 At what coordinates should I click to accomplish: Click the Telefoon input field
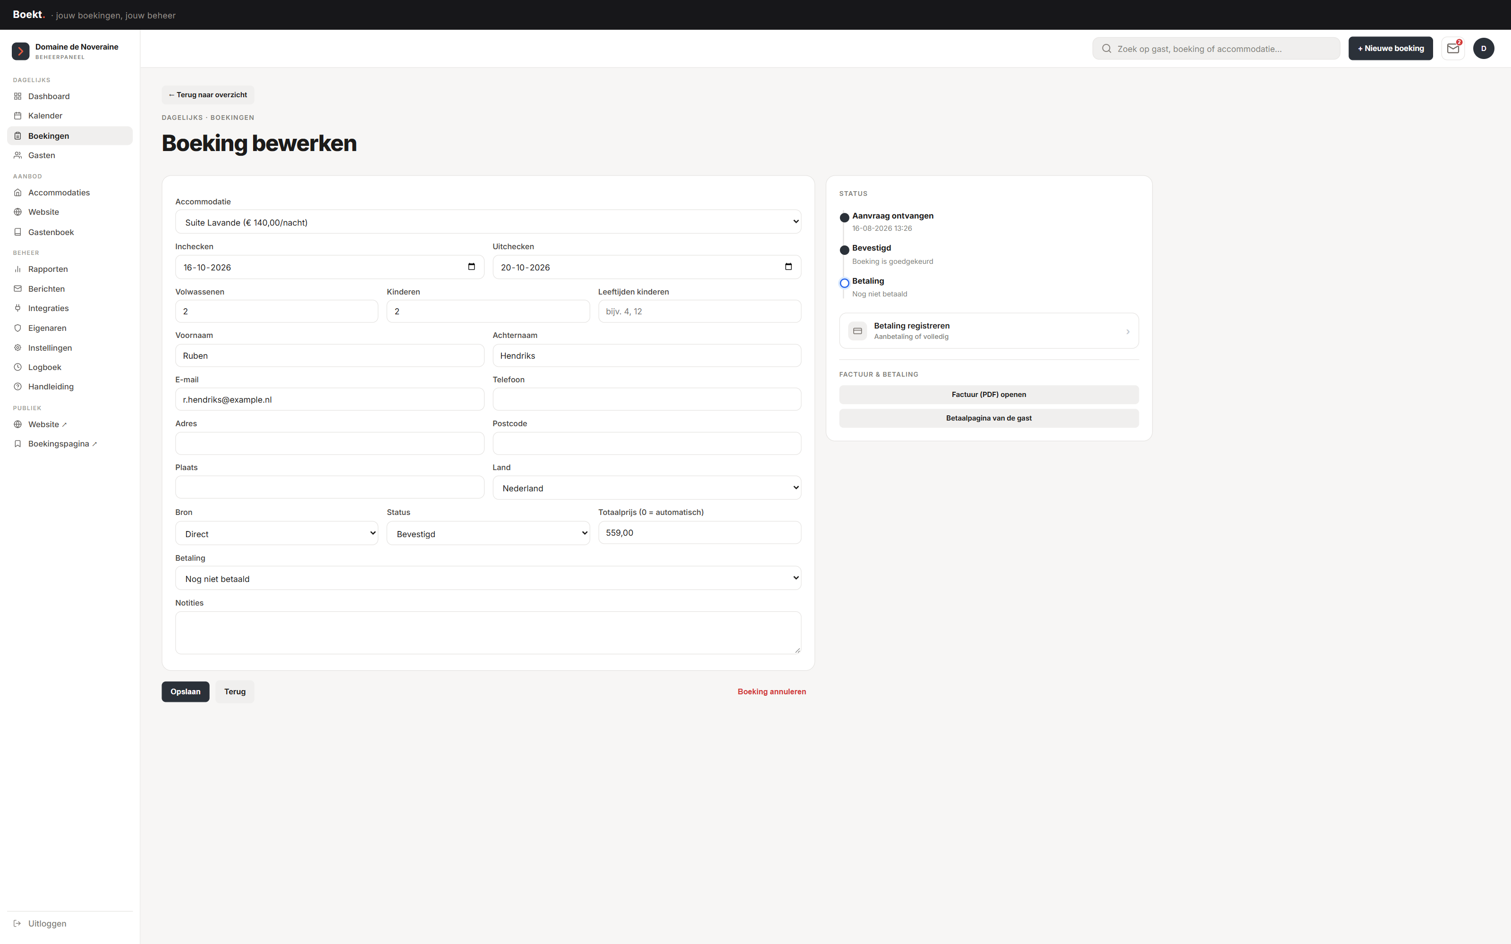pos(646,400)
